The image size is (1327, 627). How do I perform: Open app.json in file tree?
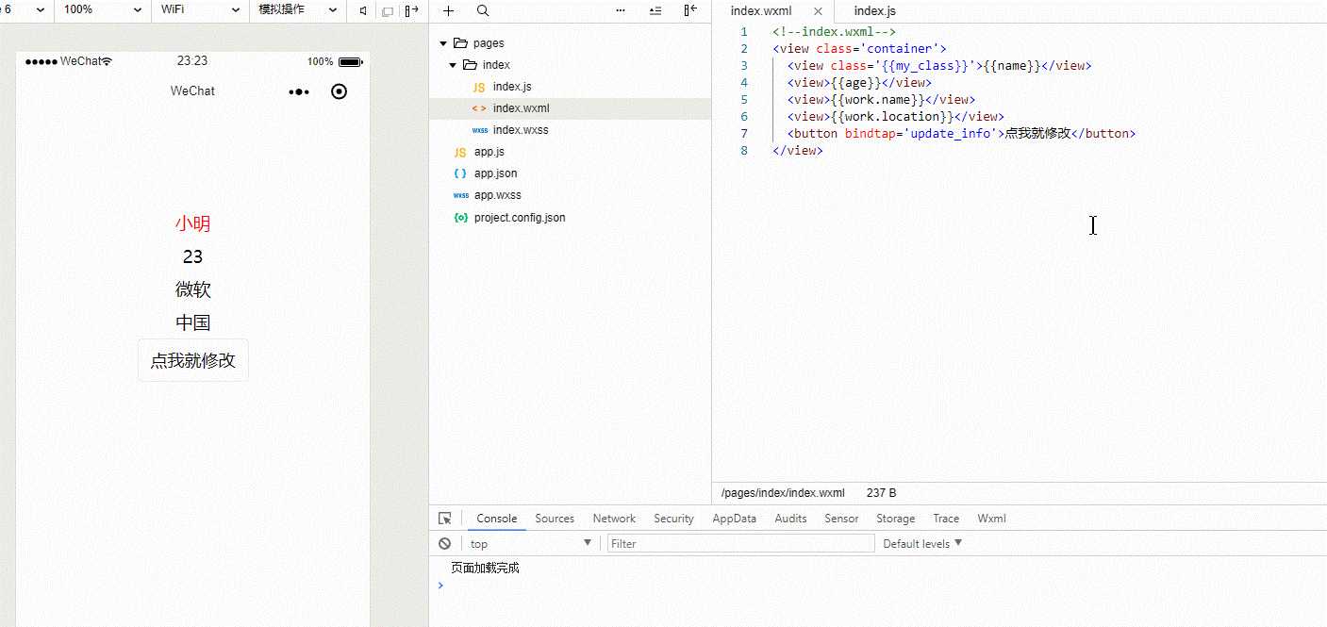(x=495, y=173)
